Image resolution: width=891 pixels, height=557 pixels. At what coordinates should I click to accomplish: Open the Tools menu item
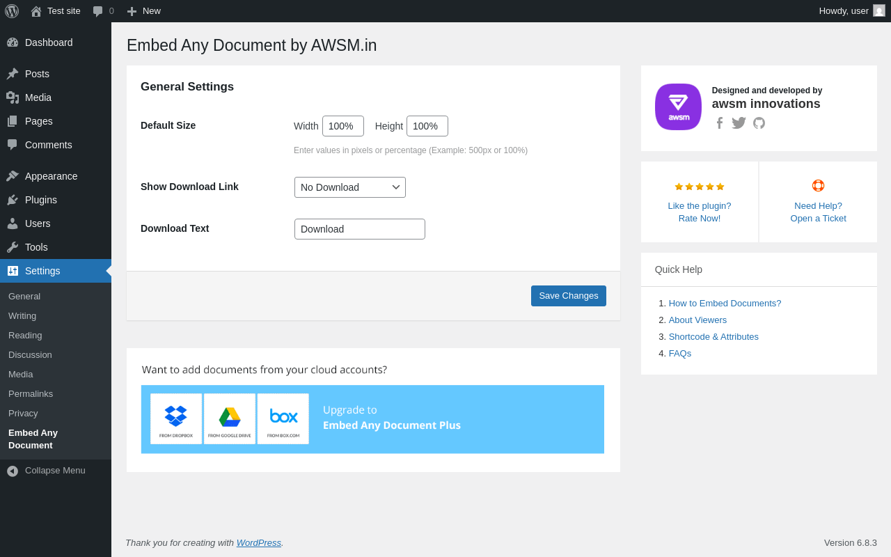[56, 247]
